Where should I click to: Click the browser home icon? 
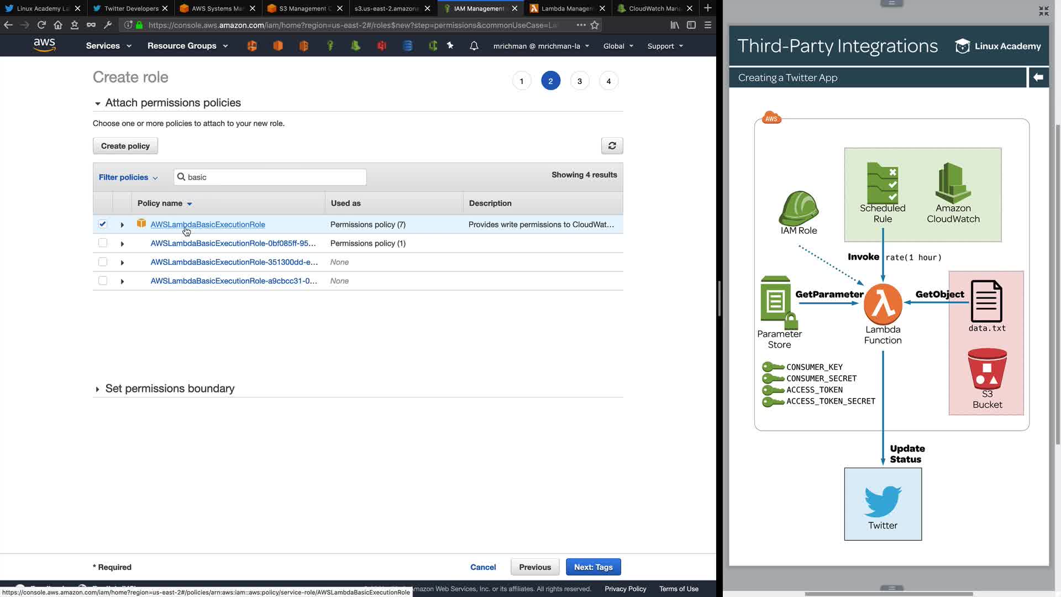58,25
